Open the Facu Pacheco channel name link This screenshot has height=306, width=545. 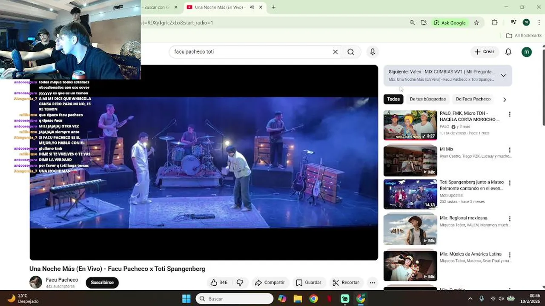[x=62, y=280]
